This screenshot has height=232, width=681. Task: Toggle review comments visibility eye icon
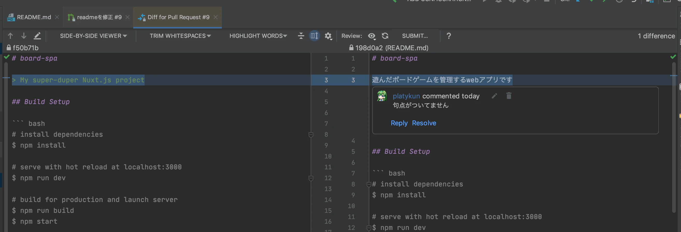372,36
